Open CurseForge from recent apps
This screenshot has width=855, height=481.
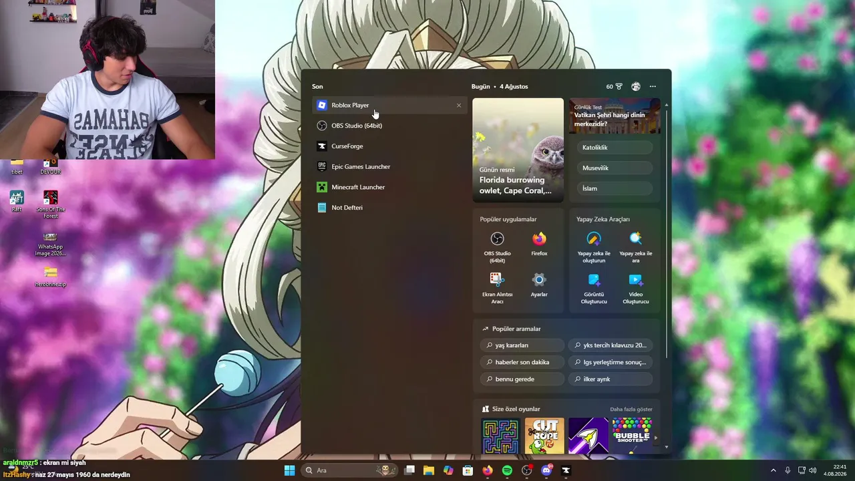pyautogui.click(x=389, y=146)
